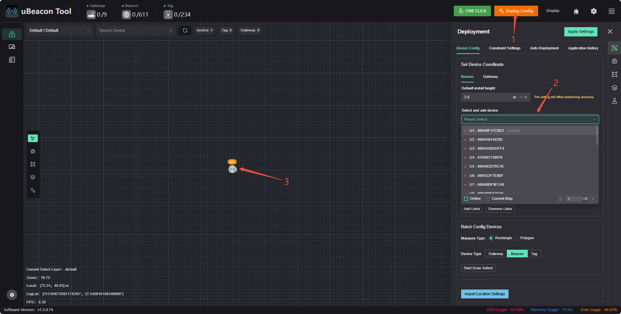Open the Please Select device dropdown
This screenshot has width=621, height=314.
point(530,119)
